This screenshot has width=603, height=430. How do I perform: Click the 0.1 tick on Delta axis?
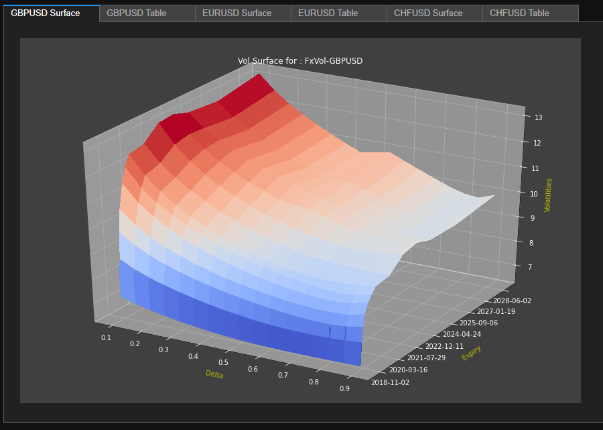pos(107,337)
